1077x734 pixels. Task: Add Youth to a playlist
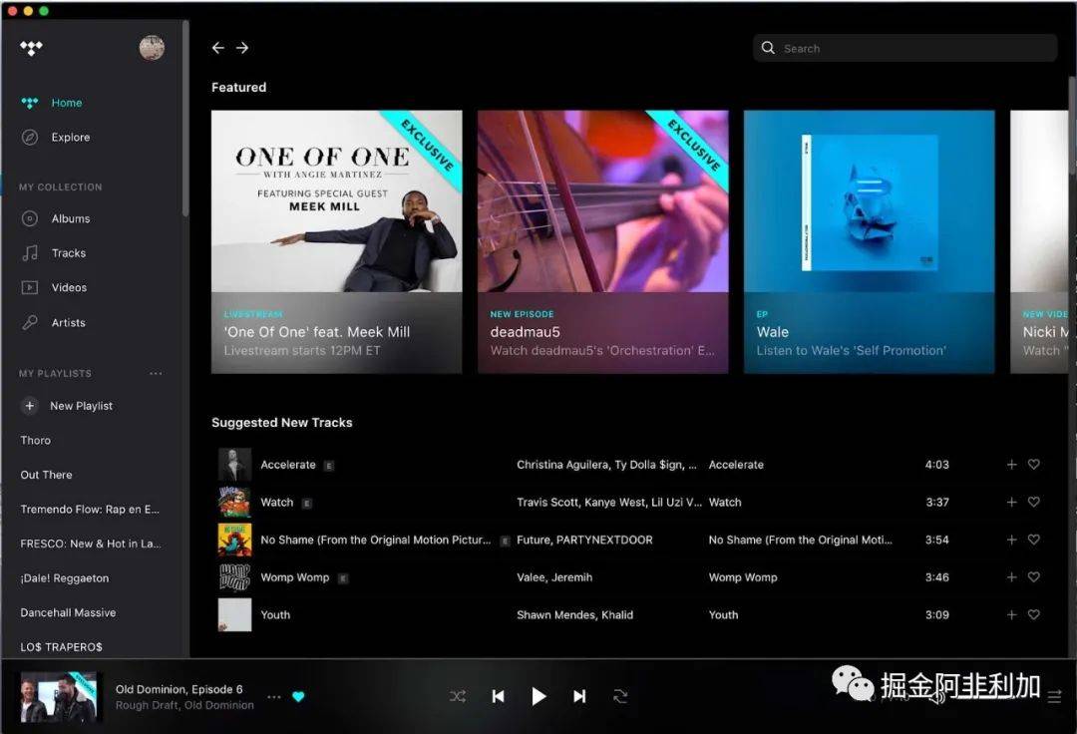(1012, 615)
